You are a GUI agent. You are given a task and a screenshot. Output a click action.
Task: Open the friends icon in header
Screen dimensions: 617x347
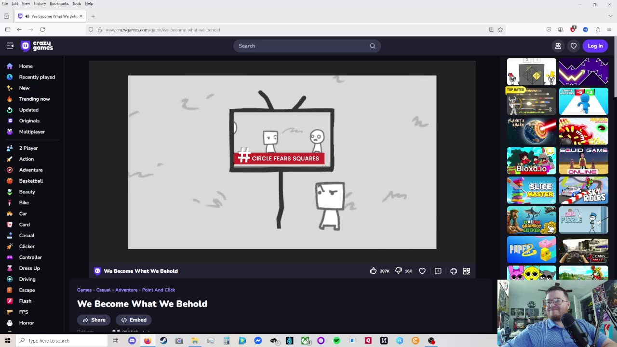(558, 46)
